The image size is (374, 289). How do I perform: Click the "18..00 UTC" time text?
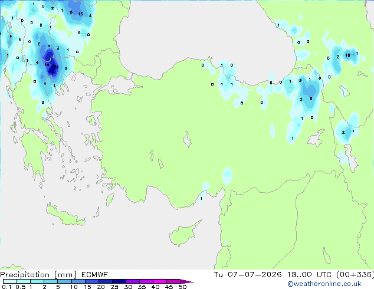(x=309, y=275)
